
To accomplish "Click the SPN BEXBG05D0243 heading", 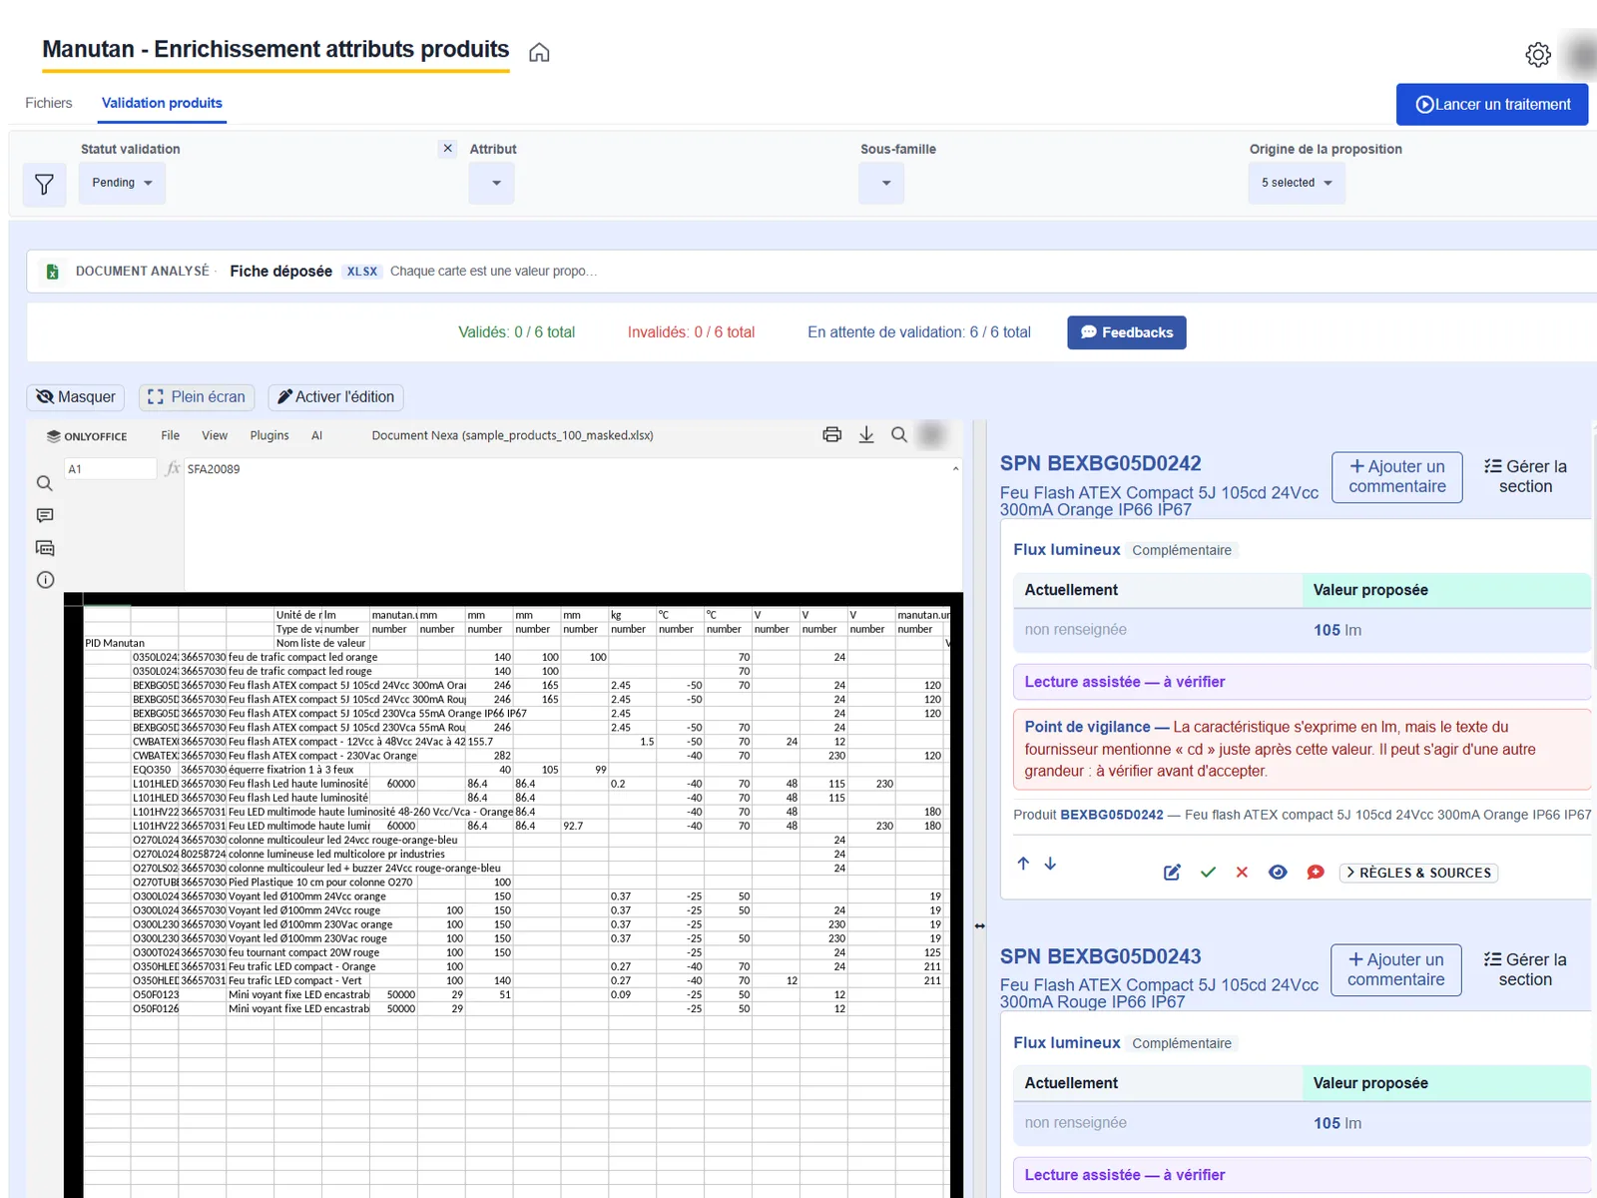I will pyautogui.click(x=1101, y=956).
